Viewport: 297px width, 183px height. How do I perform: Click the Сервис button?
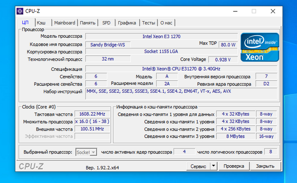point(198,166)
